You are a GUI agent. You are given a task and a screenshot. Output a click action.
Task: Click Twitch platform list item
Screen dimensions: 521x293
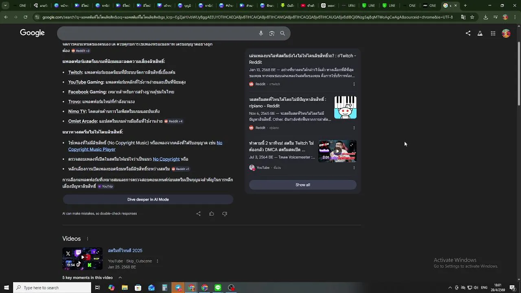(x=122, y=72)
